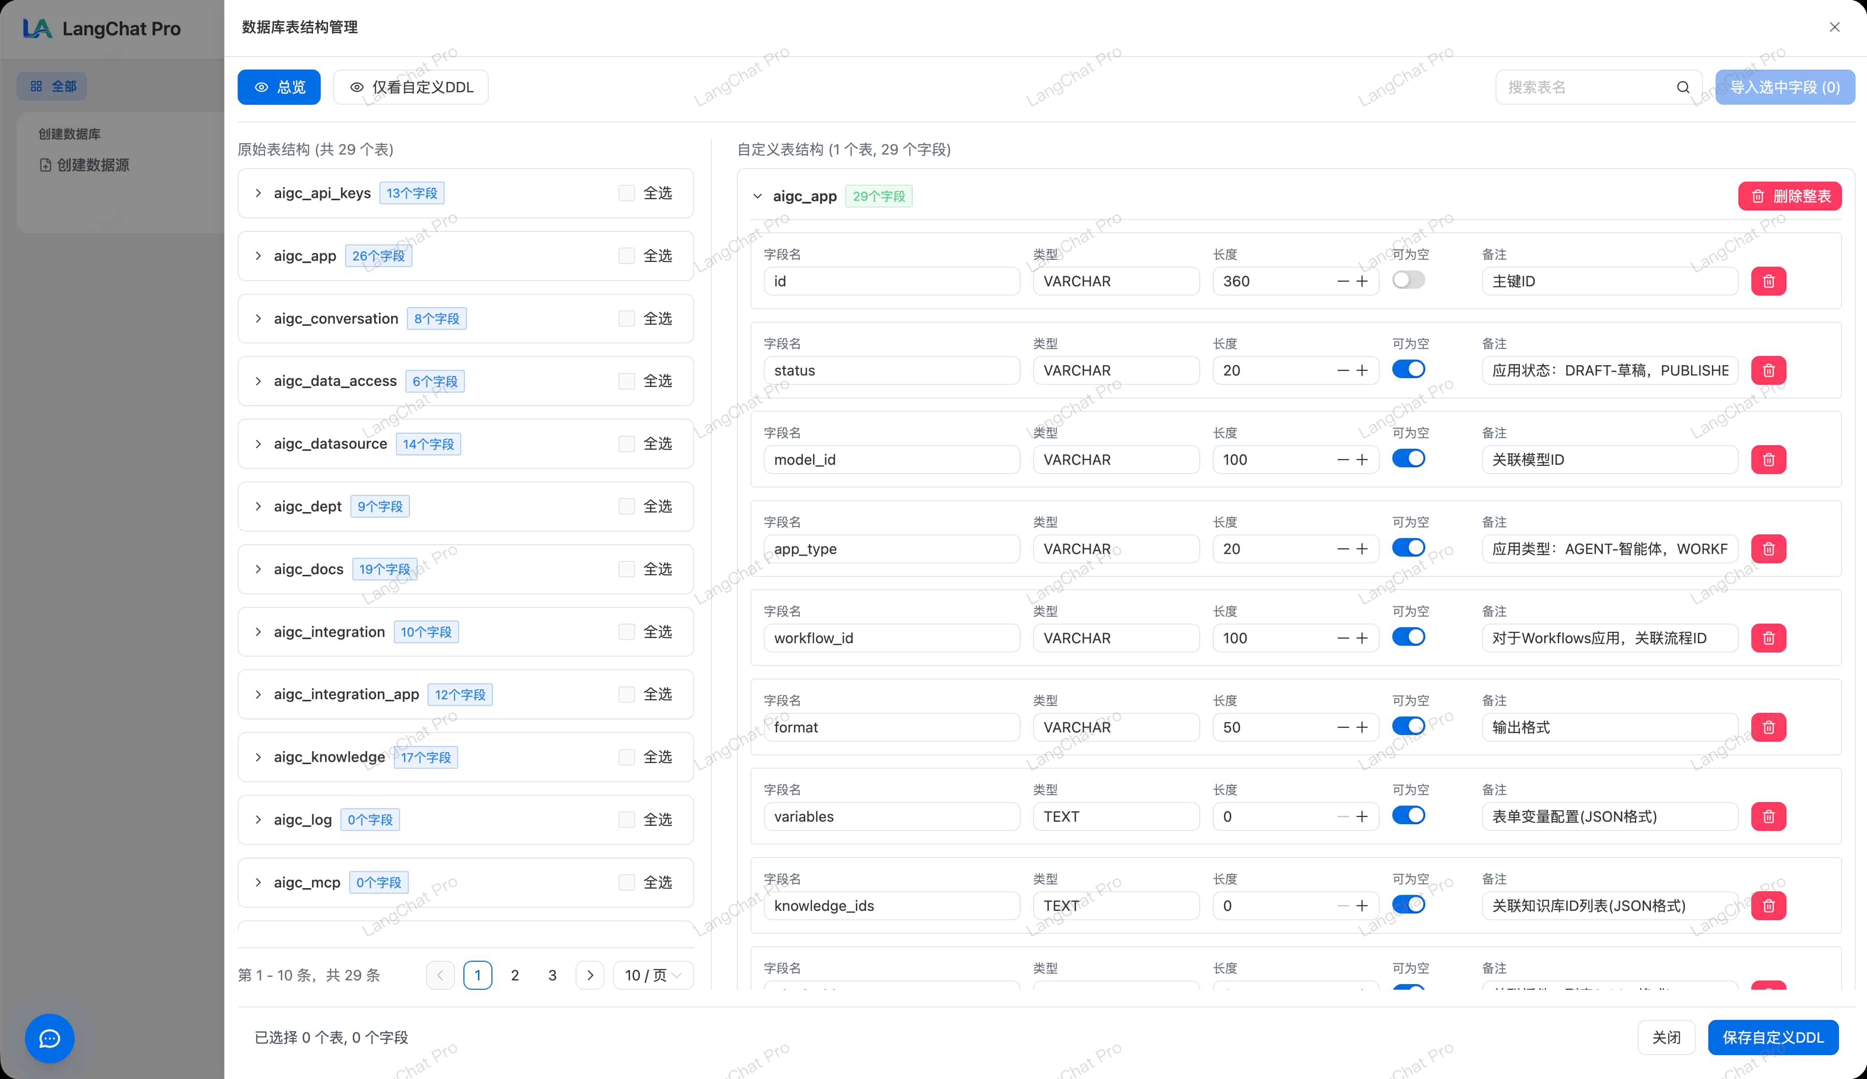1867x1079 pixels.
Task: Click the 删除整表 delete table button
Action: coord(1789,196)
